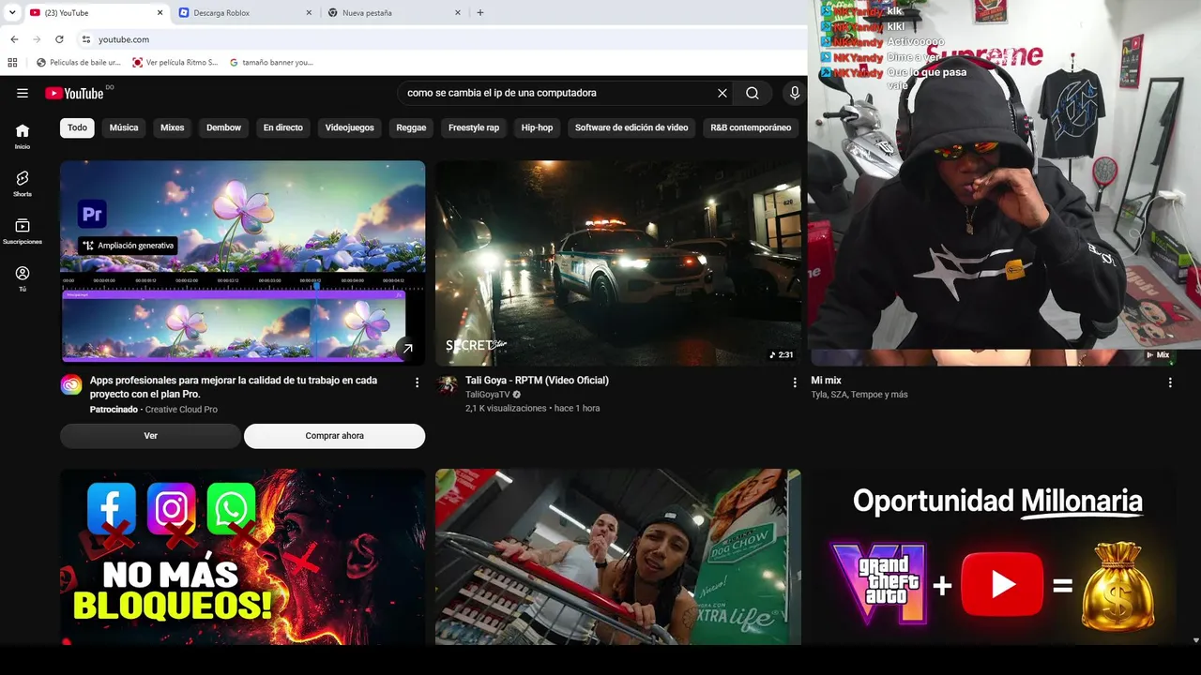
Task: Open Shorts in the sidebar
Action: [23, 184]
